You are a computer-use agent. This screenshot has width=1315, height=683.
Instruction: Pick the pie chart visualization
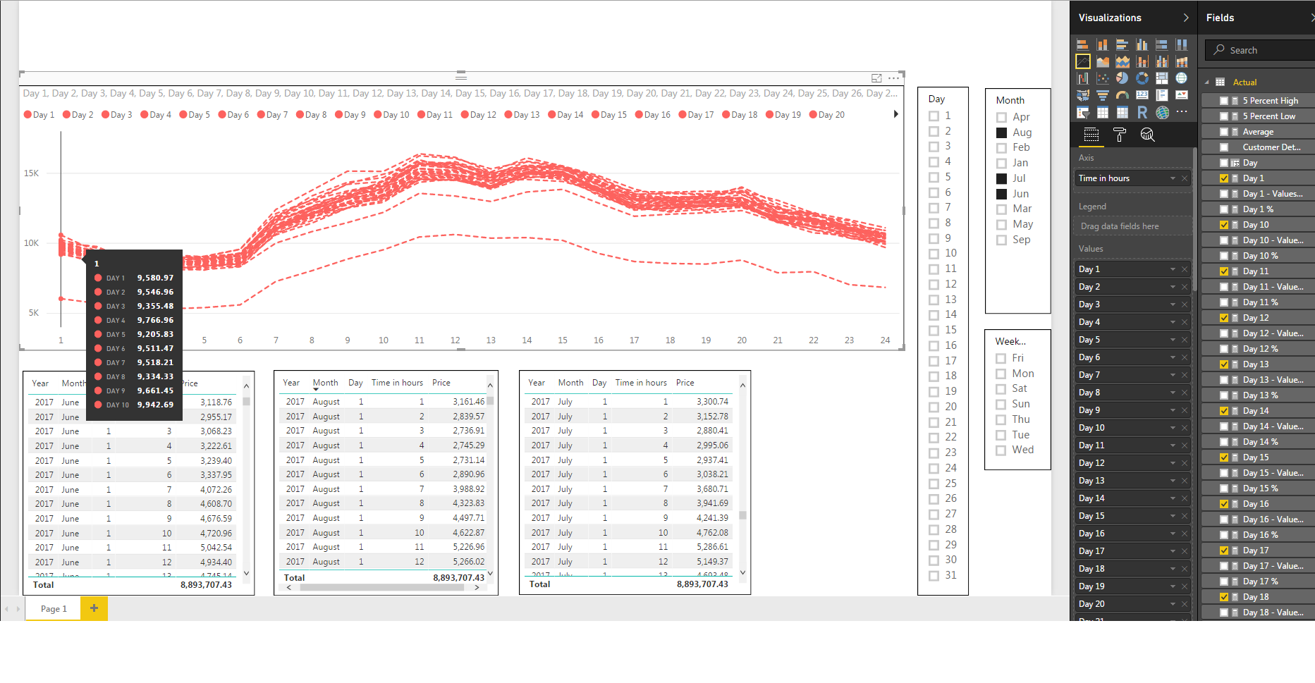click(x=1123, y=78)
